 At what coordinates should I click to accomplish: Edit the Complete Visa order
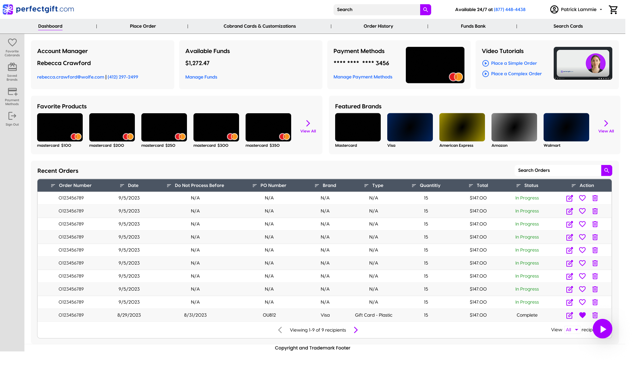pos(569,315)
